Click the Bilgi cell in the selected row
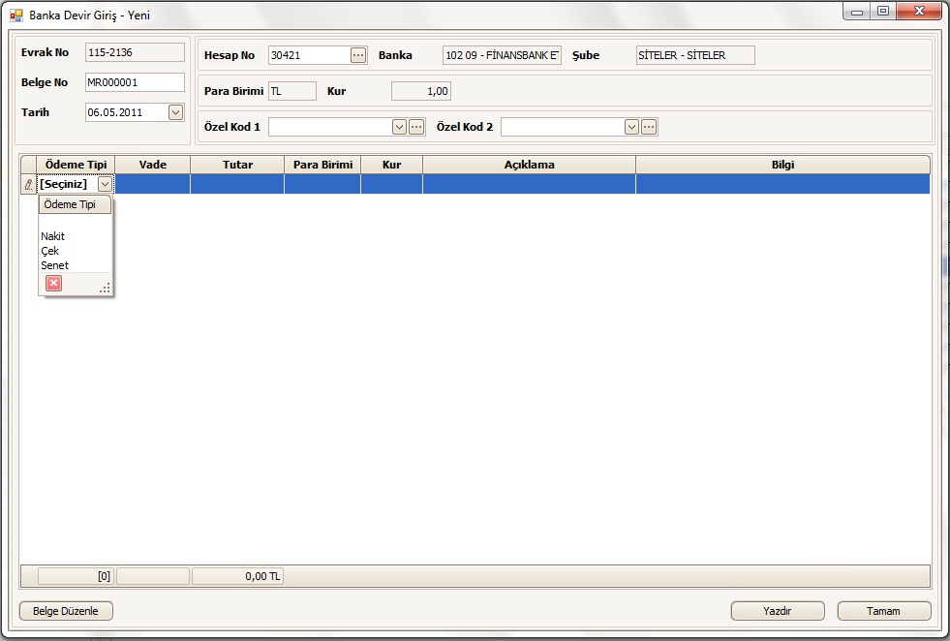Viewport: 950px width, 641px height. 782,184
